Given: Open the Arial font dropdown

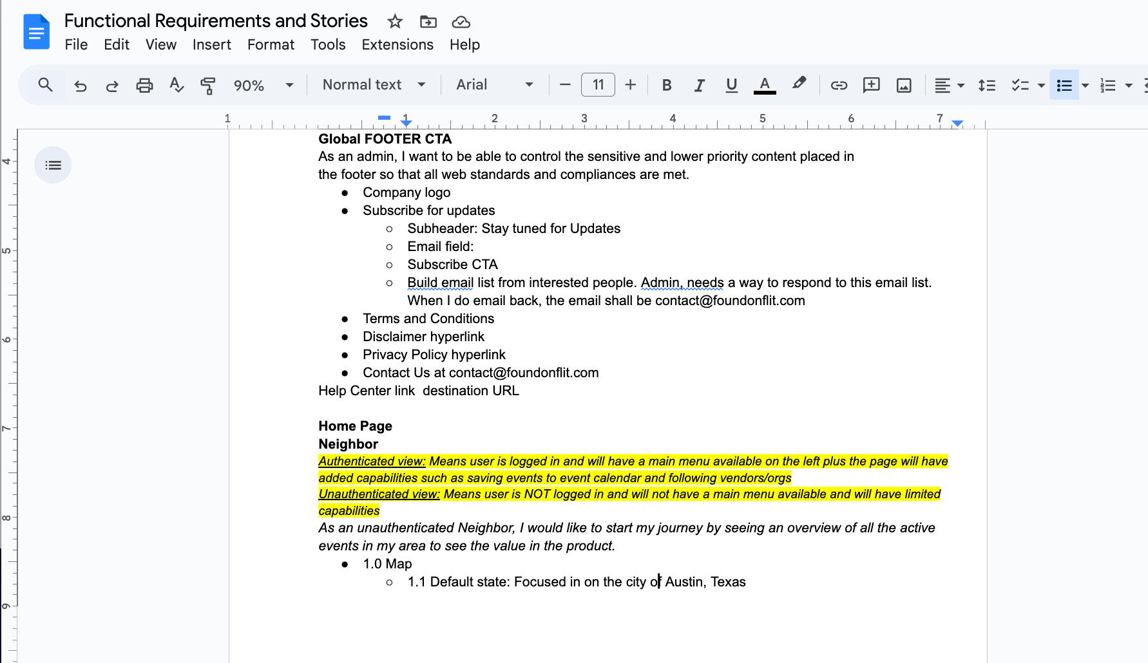Looking at the screenshot, I should (494, 85).
